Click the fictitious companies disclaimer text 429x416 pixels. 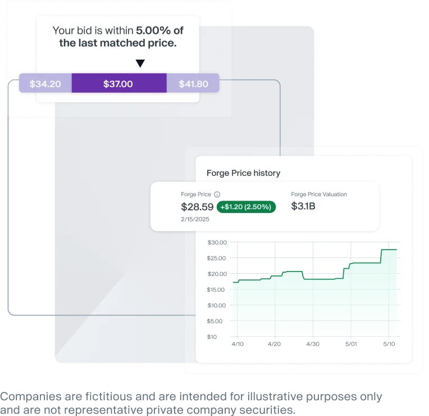(x=191, y=403)
